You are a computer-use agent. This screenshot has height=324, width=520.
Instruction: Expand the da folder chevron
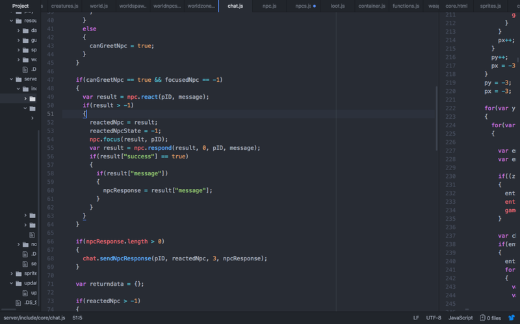[19, 31]
